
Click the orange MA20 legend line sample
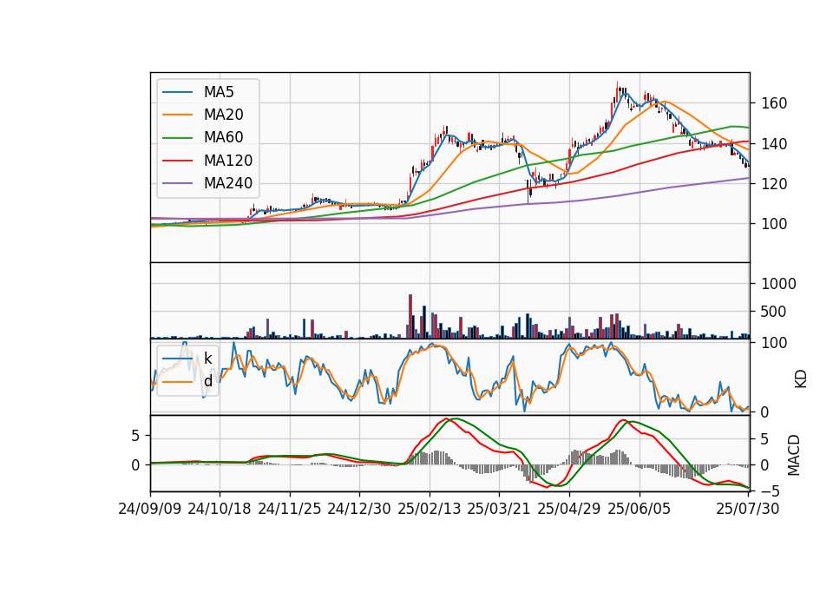177,115
